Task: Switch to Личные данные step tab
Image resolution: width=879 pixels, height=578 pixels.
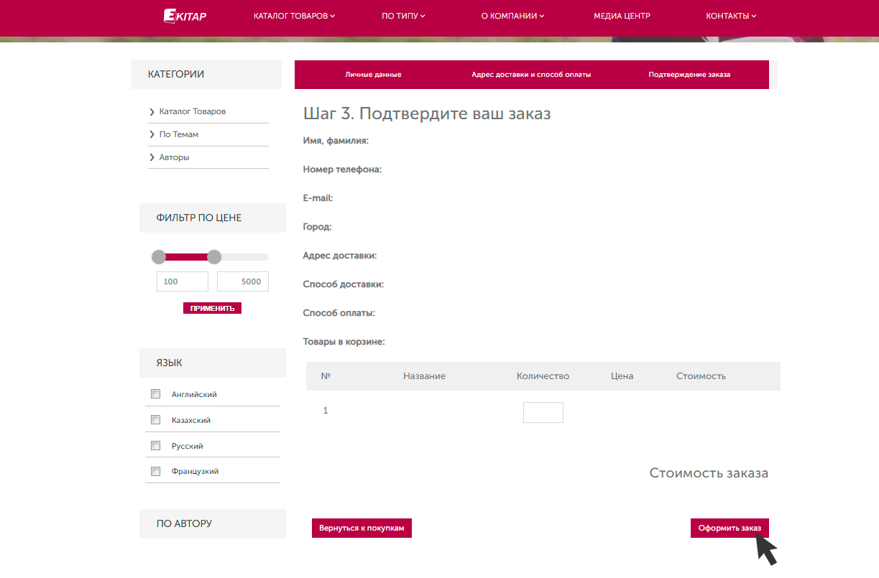Action: pyautogui.click(x=373, y=75)
